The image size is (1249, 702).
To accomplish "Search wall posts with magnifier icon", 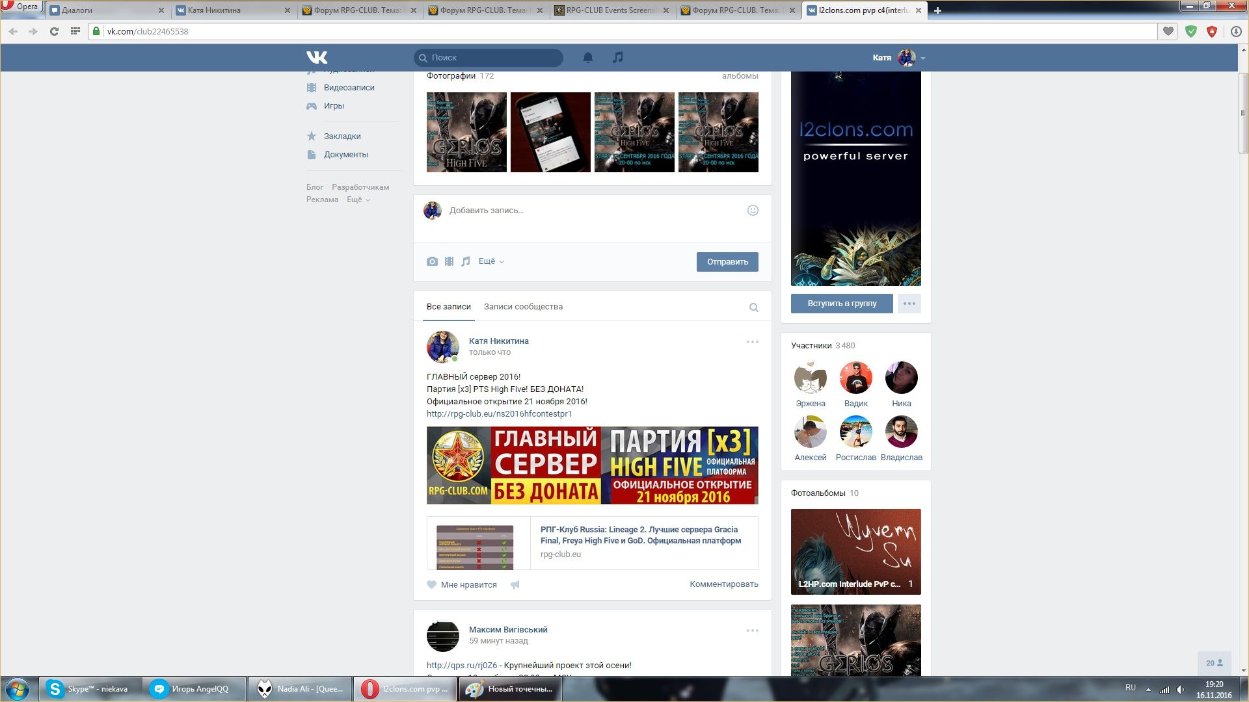I will pos(753,307).
